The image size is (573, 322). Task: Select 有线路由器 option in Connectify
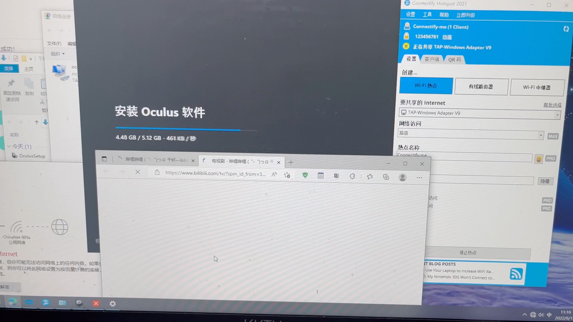point(481,86)
